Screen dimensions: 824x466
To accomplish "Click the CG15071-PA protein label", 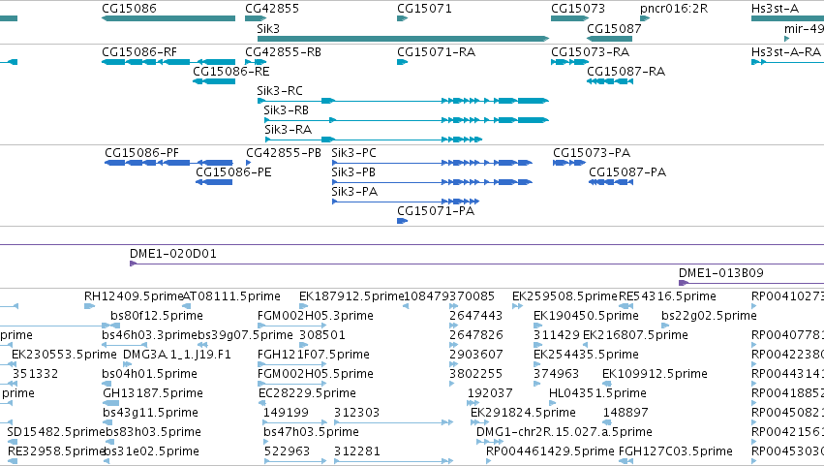I will click(x=436, y=211).
